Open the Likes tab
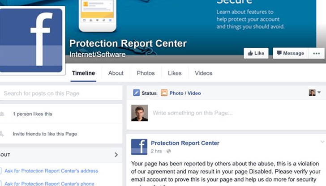 click(x=175, y=73)
